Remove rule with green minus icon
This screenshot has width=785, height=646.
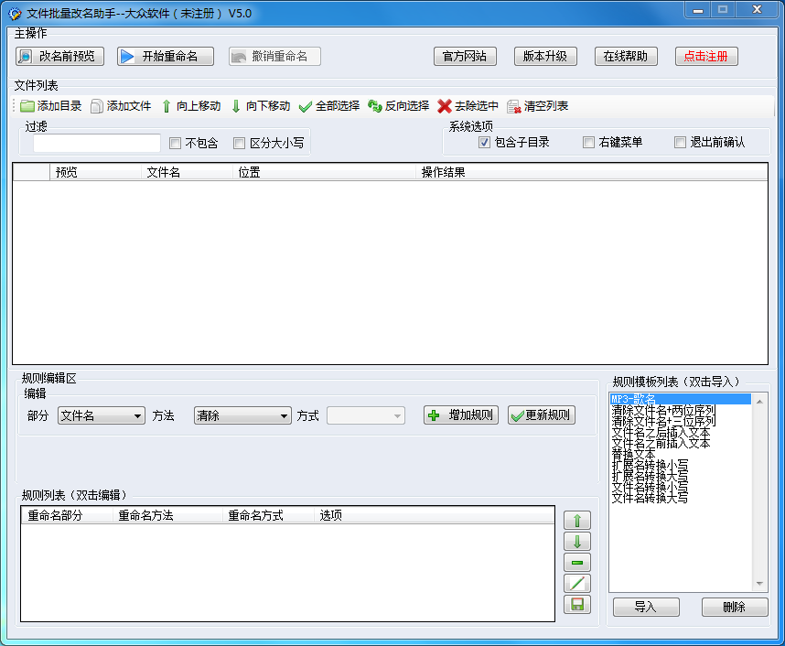(x=577, y=563)
